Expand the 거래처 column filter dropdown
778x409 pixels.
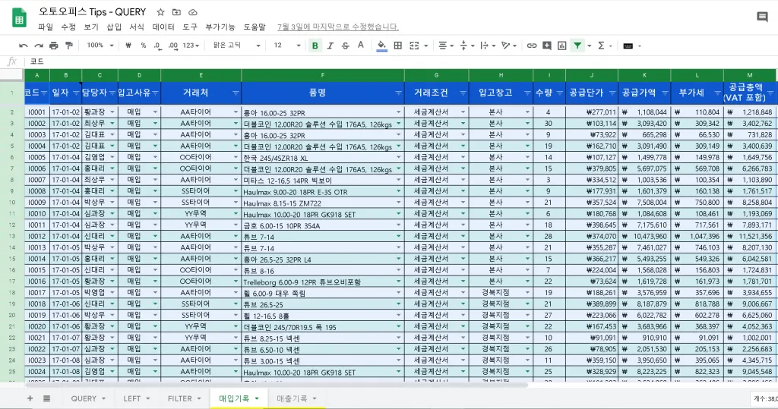[234, 93]
